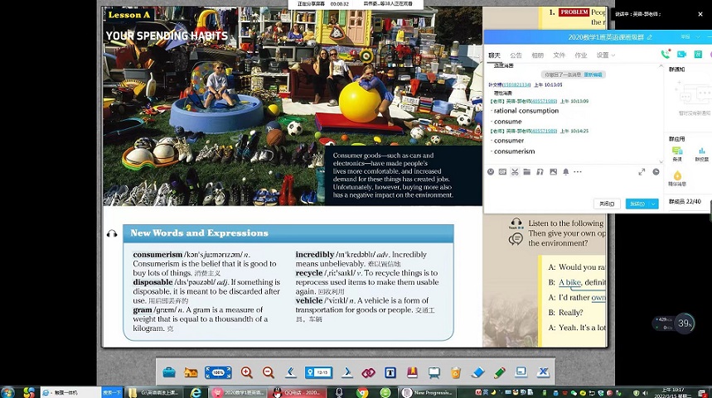712x398 pixels.
Task: Click the microphone icon in the taskbar
Action: (339, 392)
